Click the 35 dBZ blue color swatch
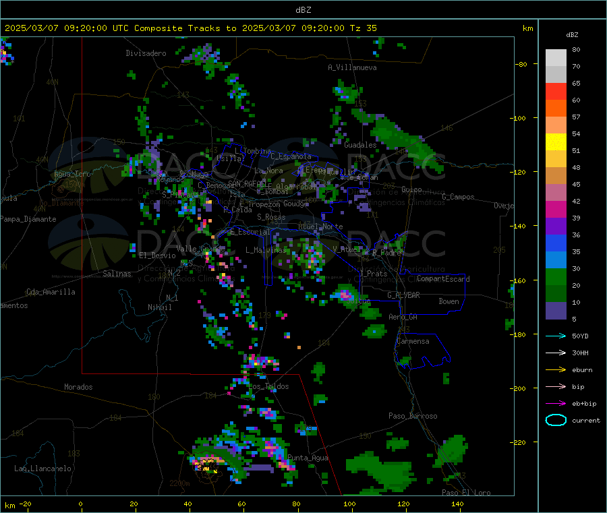Image resolution: width=607 pixels, height=513 pixels. click(556, 243)
